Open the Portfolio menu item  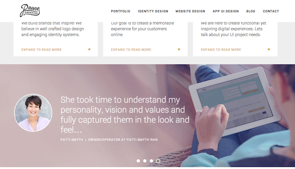tap(121, 11)
